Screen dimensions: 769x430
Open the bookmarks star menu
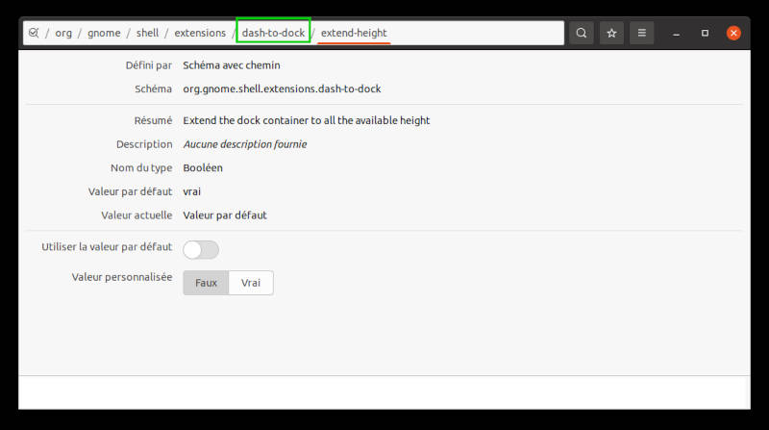click(x=611, y=33)
